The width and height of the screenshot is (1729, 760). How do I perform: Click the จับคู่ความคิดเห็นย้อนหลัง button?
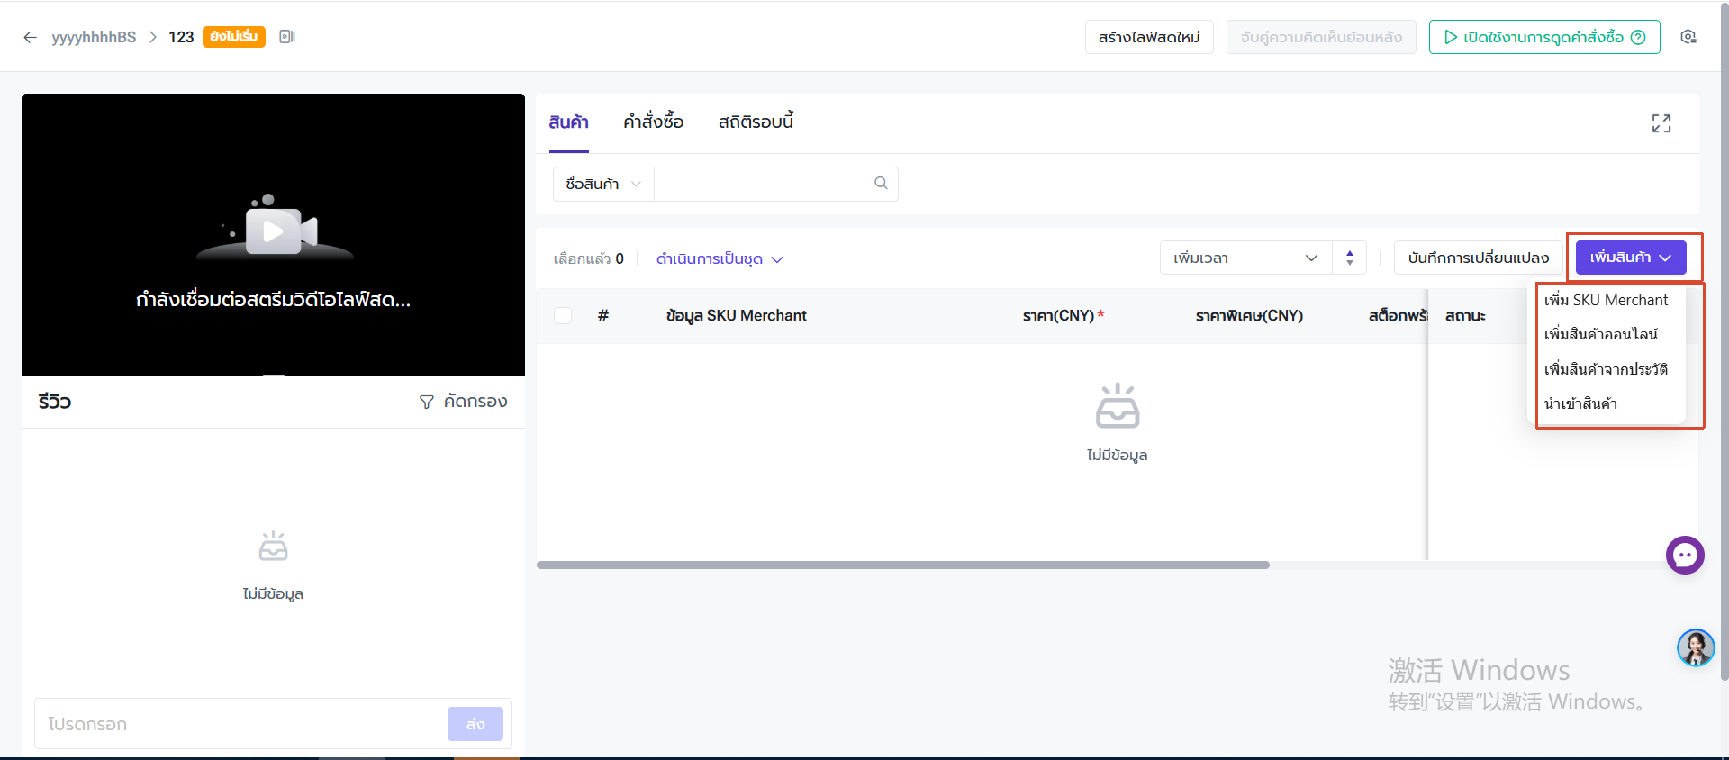point(1321,37)
